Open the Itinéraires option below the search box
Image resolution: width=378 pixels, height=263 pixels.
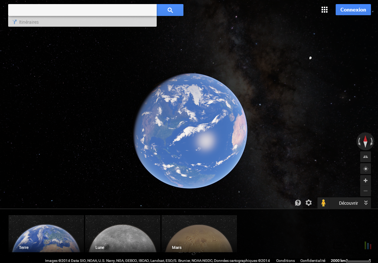point(29,22)
